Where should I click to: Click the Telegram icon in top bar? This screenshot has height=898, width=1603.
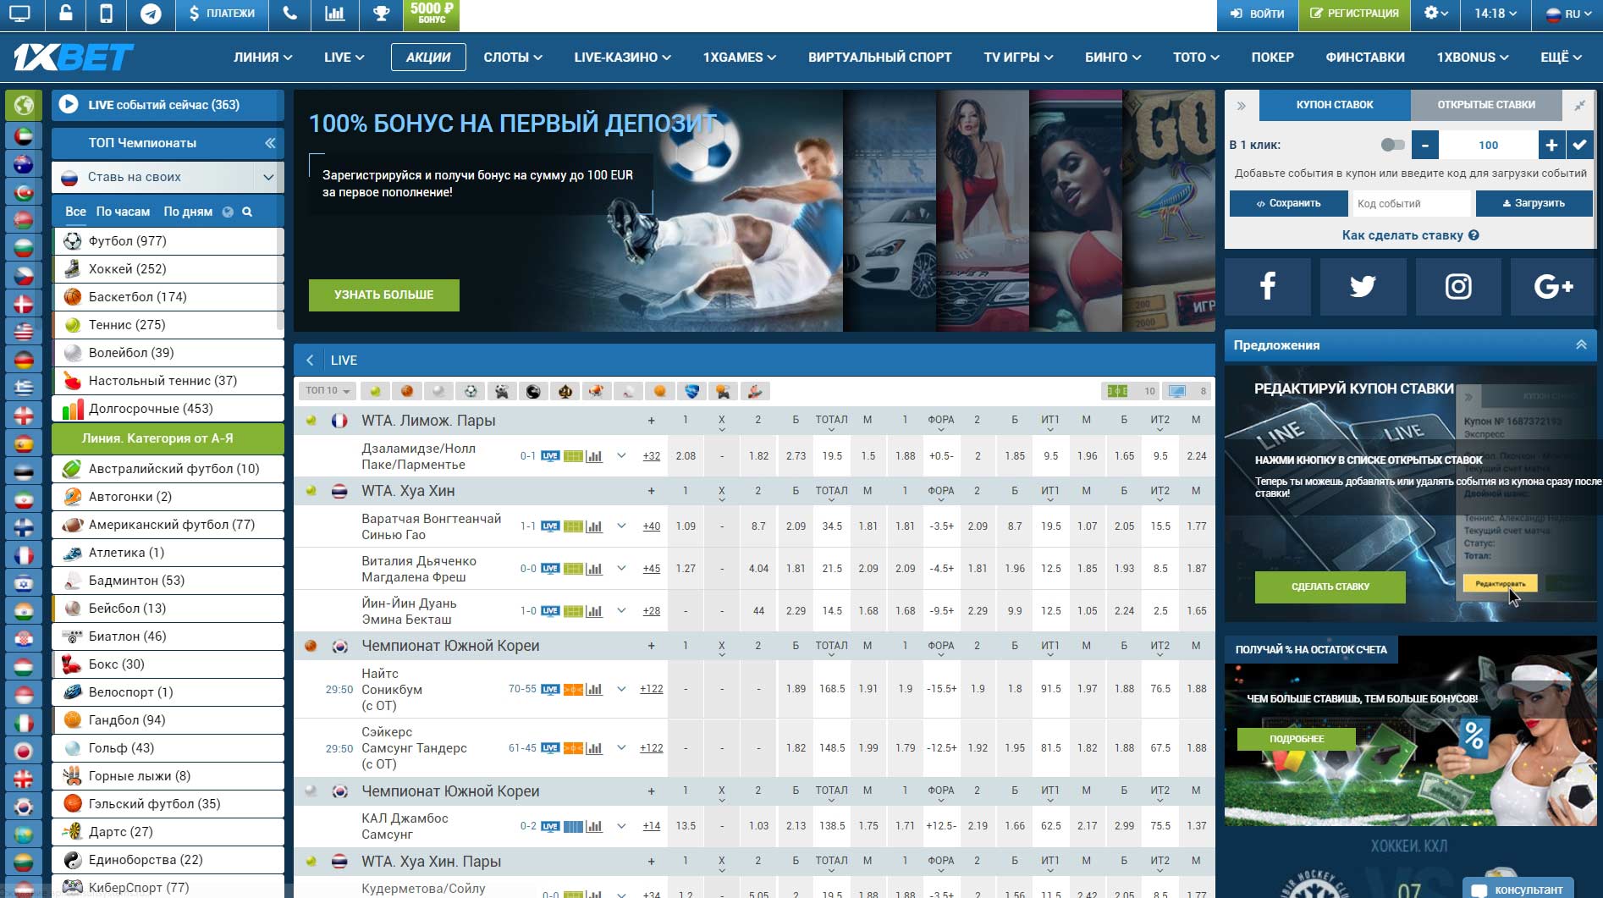point(151,14)
